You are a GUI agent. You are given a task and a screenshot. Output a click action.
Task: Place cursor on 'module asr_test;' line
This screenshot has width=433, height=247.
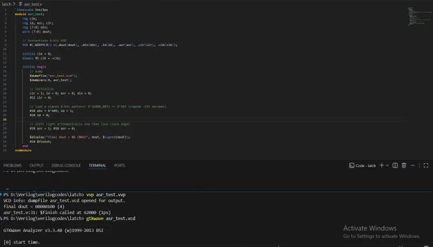[x=29, y=14]
